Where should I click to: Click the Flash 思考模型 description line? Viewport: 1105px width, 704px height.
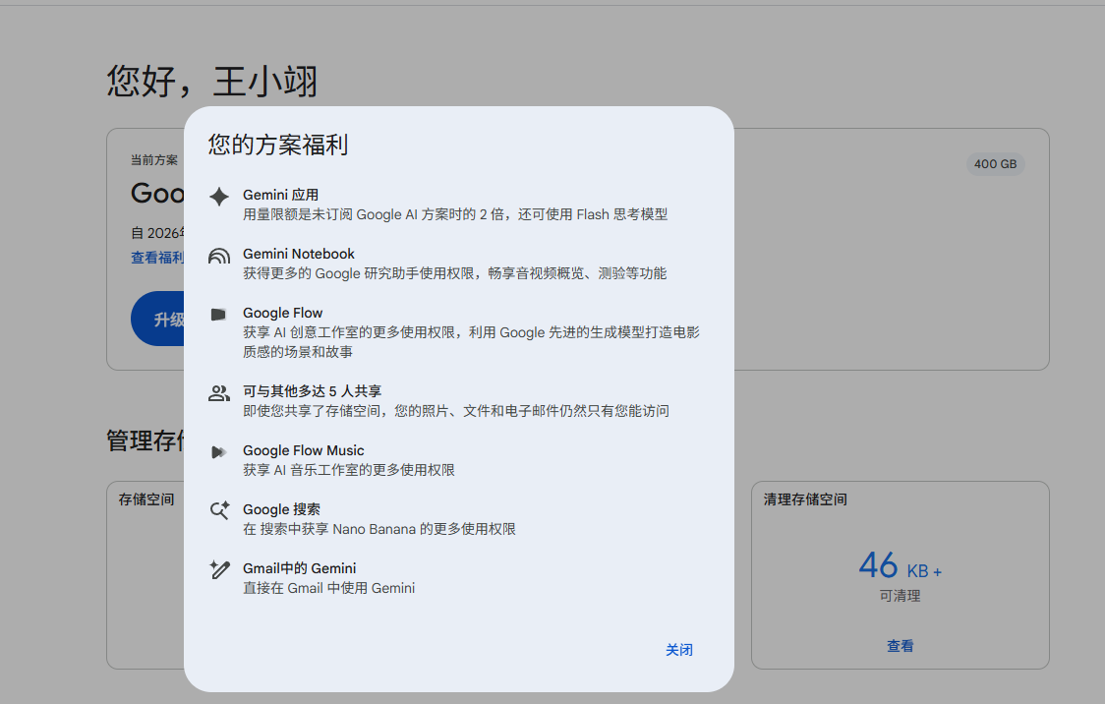click(455, 214)
